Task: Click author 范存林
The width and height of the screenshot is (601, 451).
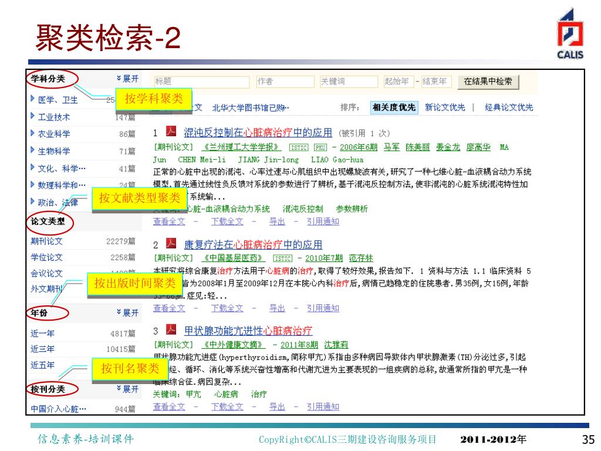Action: click(361, 258)
